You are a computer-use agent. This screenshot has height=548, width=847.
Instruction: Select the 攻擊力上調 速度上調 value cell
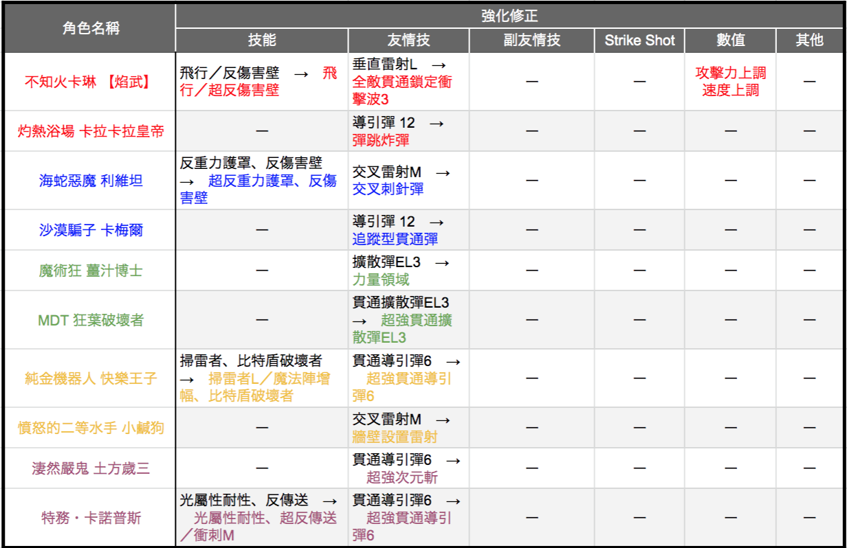[x=731, y=82]
